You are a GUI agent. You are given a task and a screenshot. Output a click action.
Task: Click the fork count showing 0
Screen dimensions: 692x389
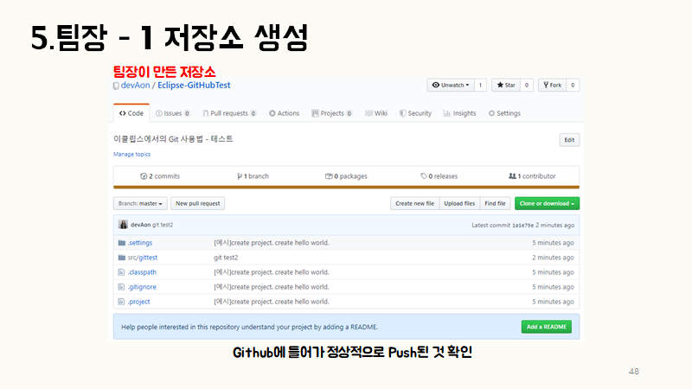click(573, 85)
